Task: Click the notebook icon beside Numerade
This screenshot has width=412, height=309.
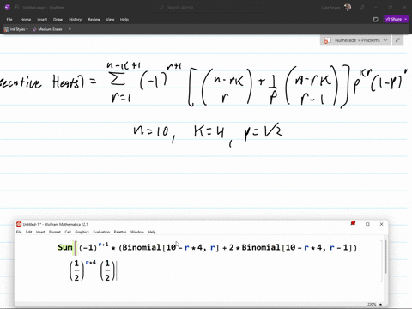Action: (327, 40)
